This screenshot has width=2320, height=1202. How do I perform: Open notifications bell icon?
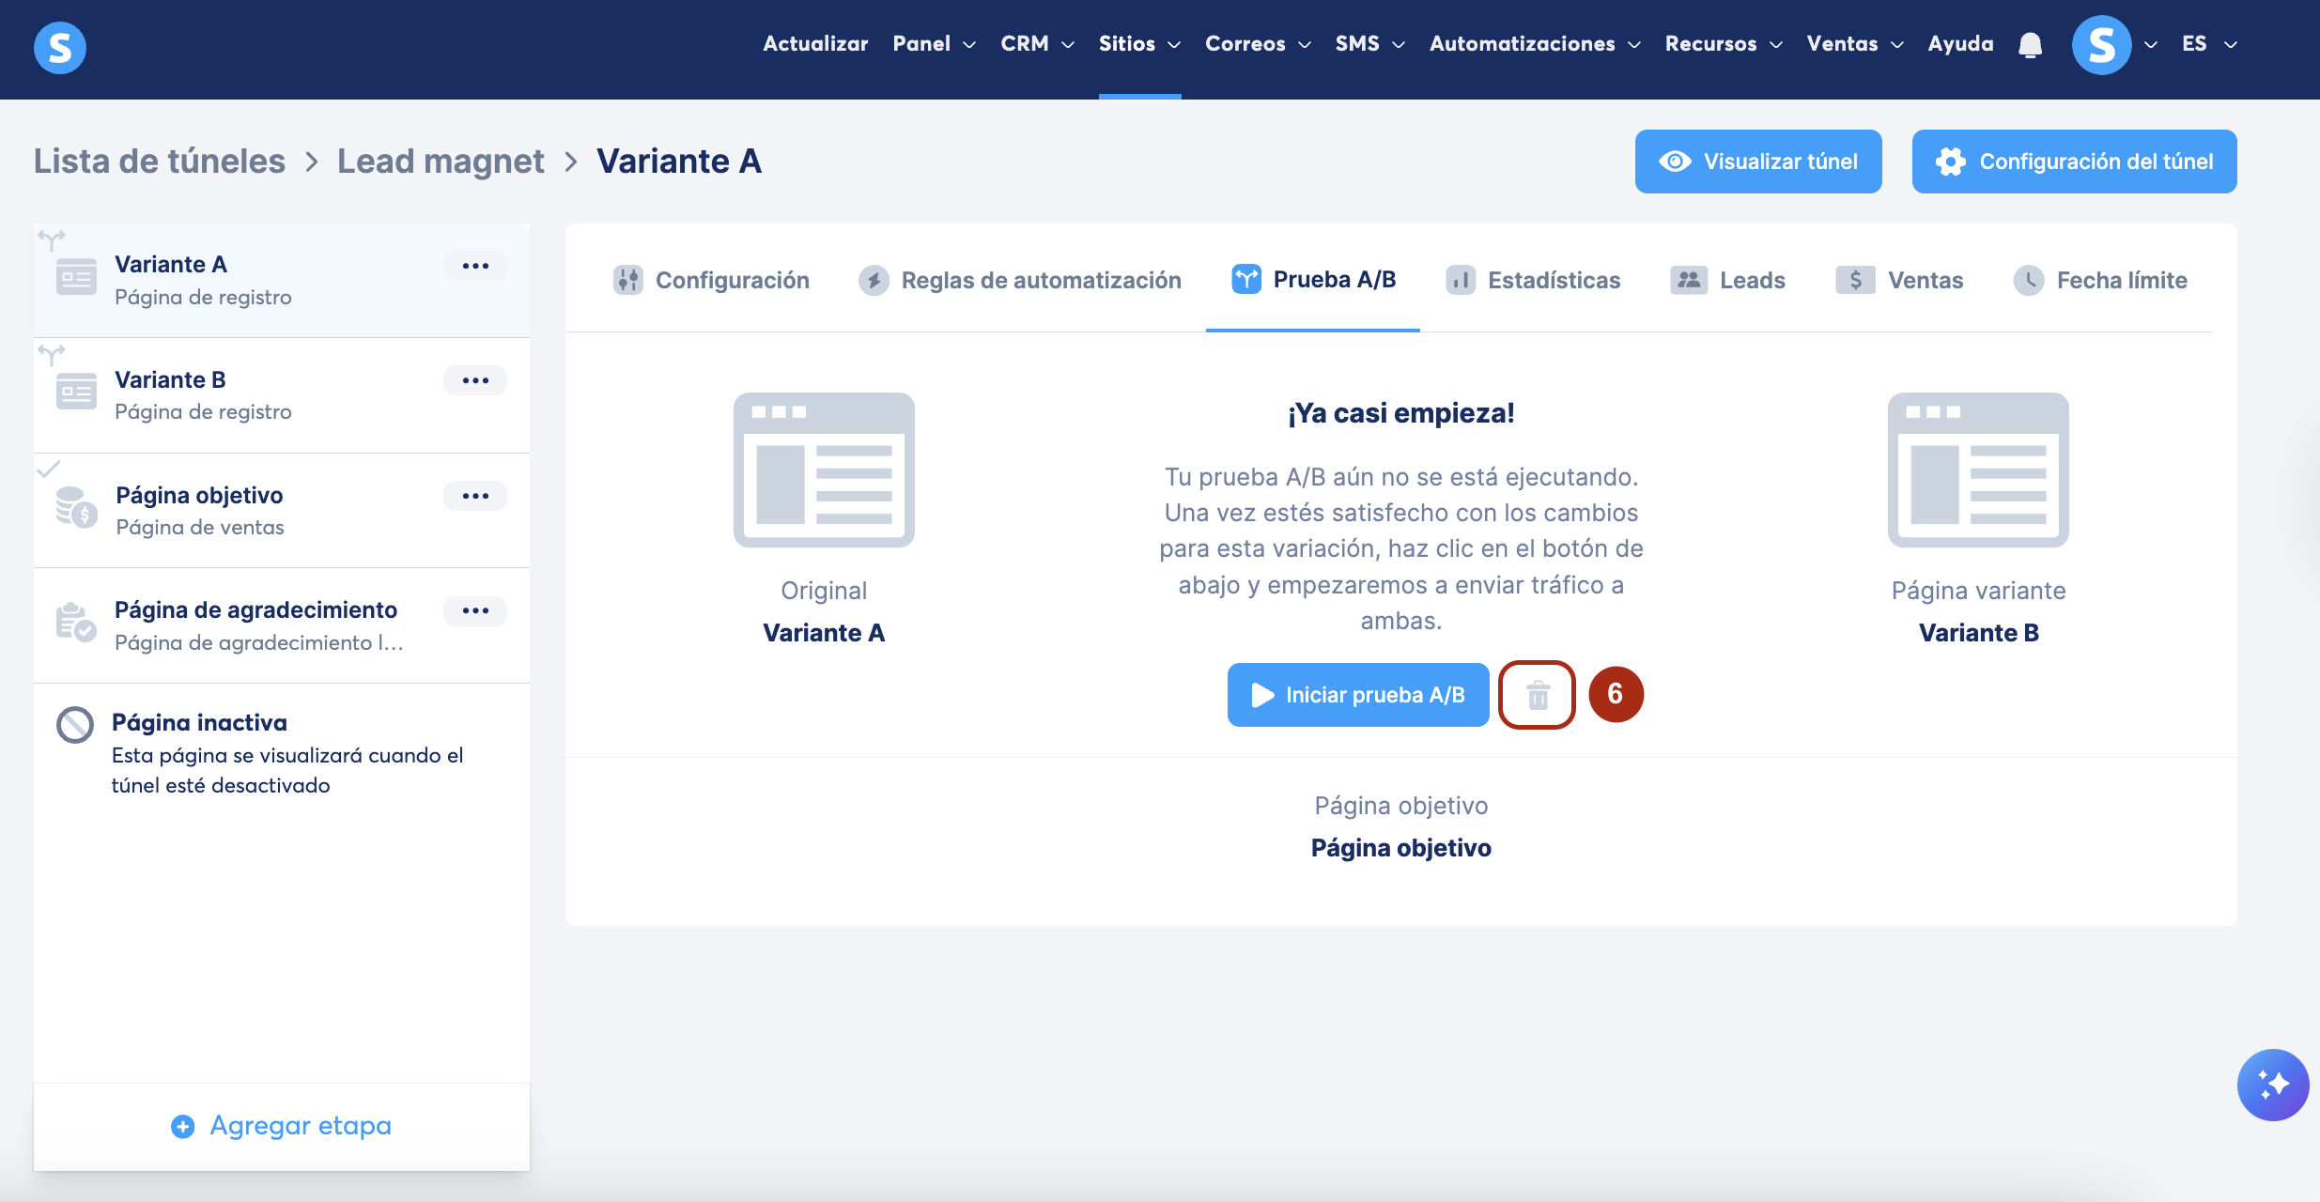pos(2030,44)
